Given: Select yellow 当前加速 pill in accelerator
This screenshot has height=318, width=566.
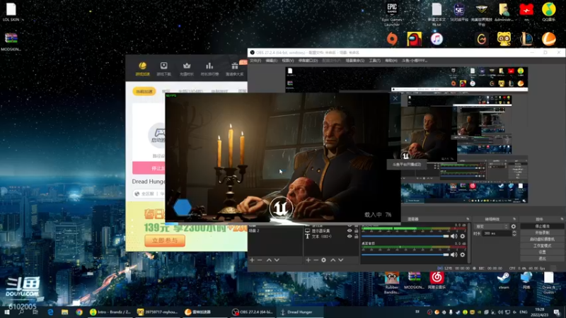Looking at the screenshot, I should click(144, 91).
